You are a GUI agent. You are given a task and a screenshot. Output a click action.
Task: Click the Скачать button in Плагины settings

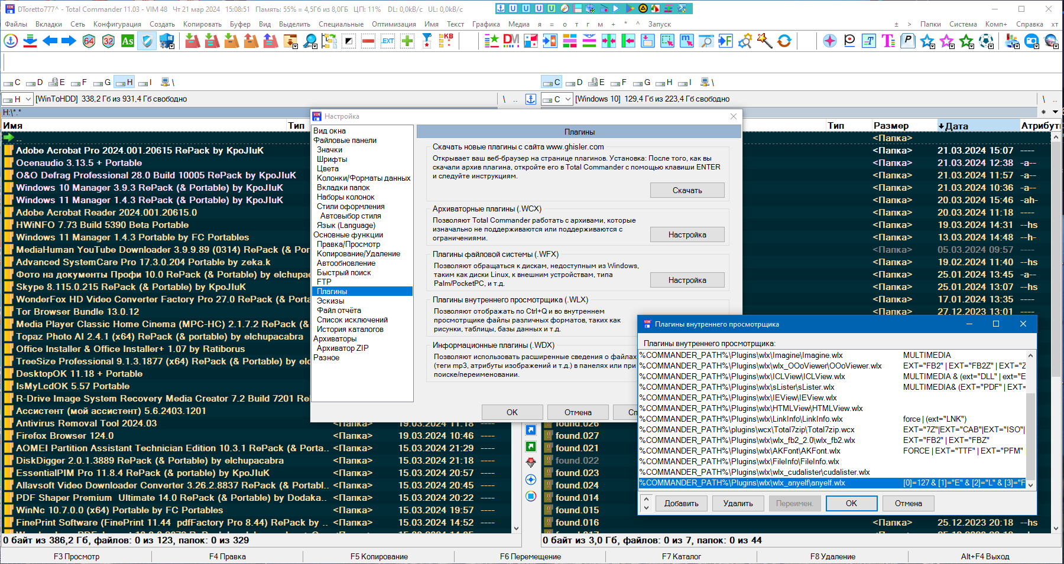coord(687,190)
